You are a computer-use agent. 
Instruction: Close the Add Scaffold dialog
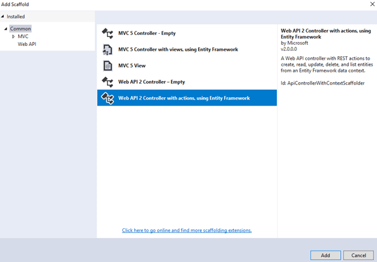(x=372, y=4)
